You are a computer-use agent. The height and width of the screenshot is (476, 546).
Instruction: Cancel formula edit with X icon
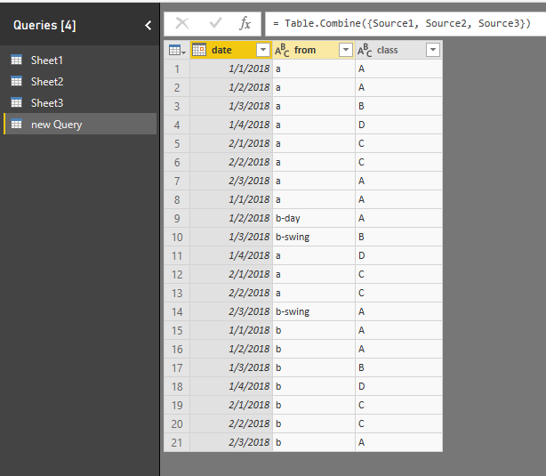[182, 24]
